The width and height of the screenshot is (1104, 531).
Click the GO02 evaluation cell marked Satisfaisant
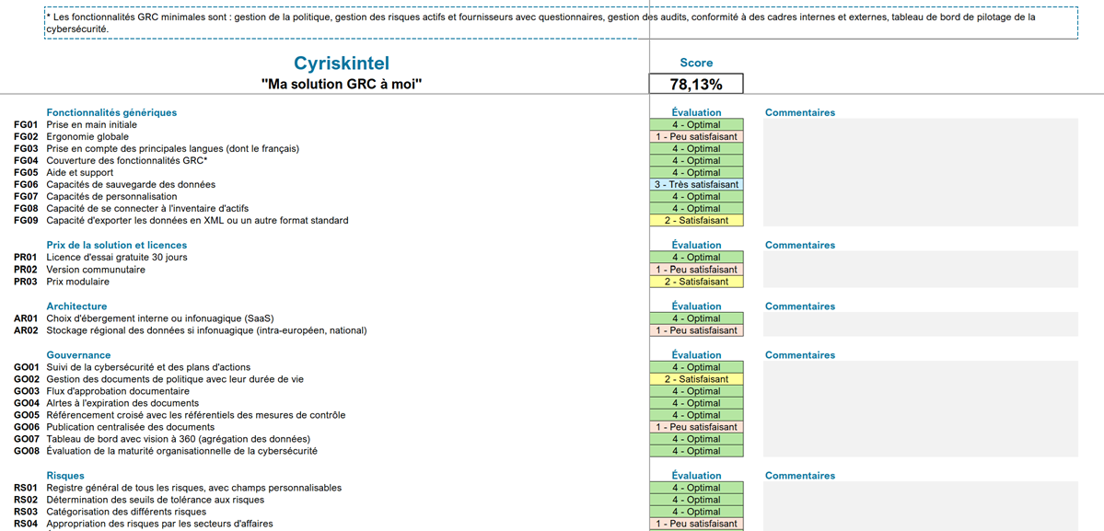tap(695, 379)
